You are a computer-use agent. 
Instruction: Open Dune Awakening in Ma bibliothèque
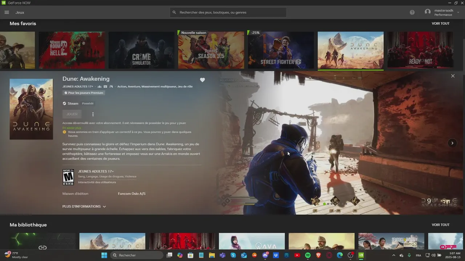[112, 241]
